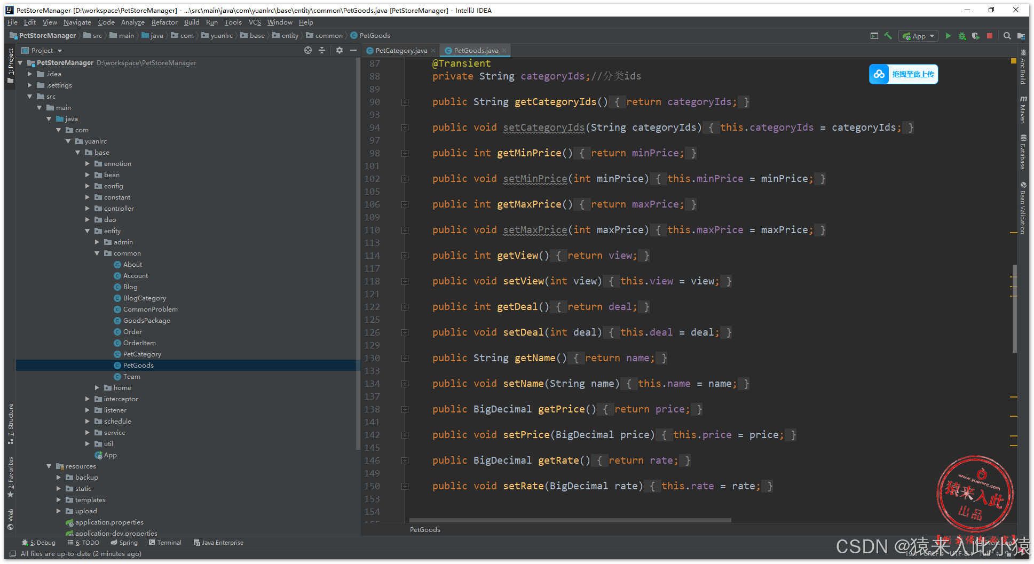Click setMinPrice method name in editor
The height and width of the screenshot is (564, 1034).
point(535,179)
